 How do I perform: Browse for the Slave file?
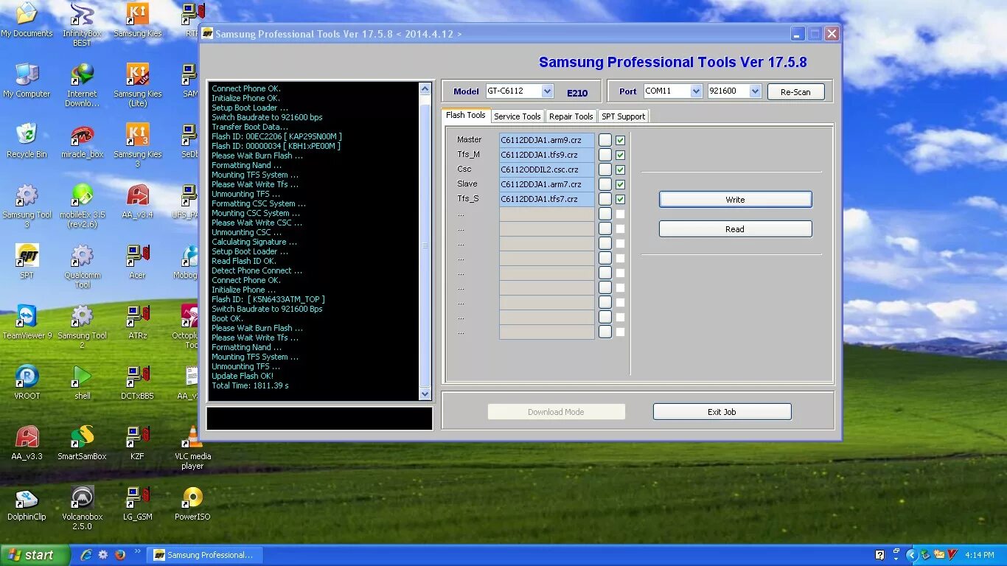point(604,184)
